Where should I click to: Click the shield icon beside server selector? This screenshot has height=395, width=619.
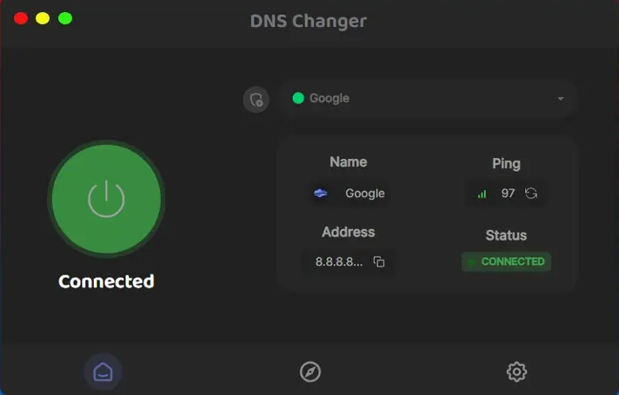coord(256,100)
